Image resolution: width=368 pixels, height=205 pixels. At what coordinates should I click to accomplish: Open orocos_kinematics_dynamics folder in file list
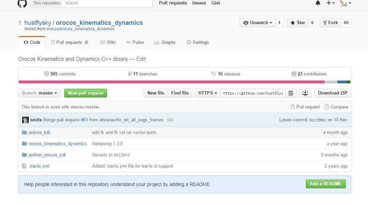pyautogui.click(x=58, y=144)
